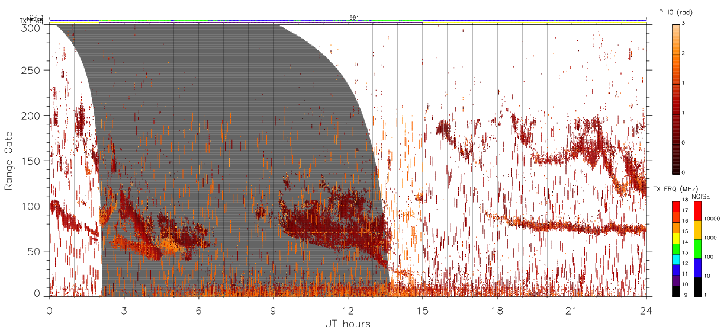Click the '100' label on the NOISE legend

tap(710, 257)
